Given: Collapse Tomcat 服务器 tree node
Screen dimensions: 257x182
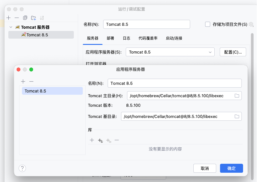Looking at the screenshot, I should (11, 27).
